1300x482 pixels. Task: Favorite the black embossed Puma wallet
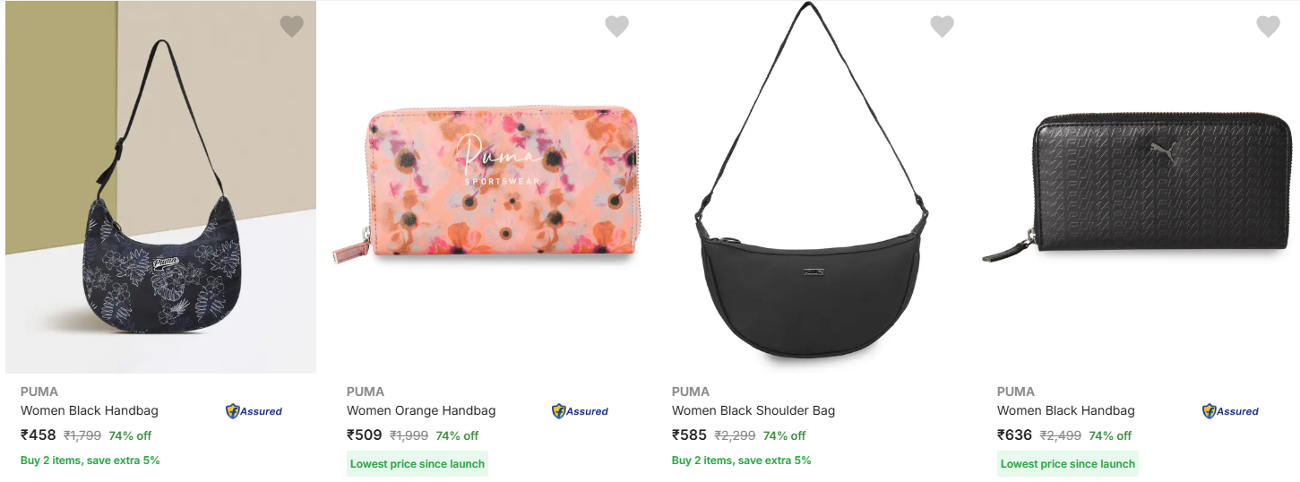(1269, 27)
